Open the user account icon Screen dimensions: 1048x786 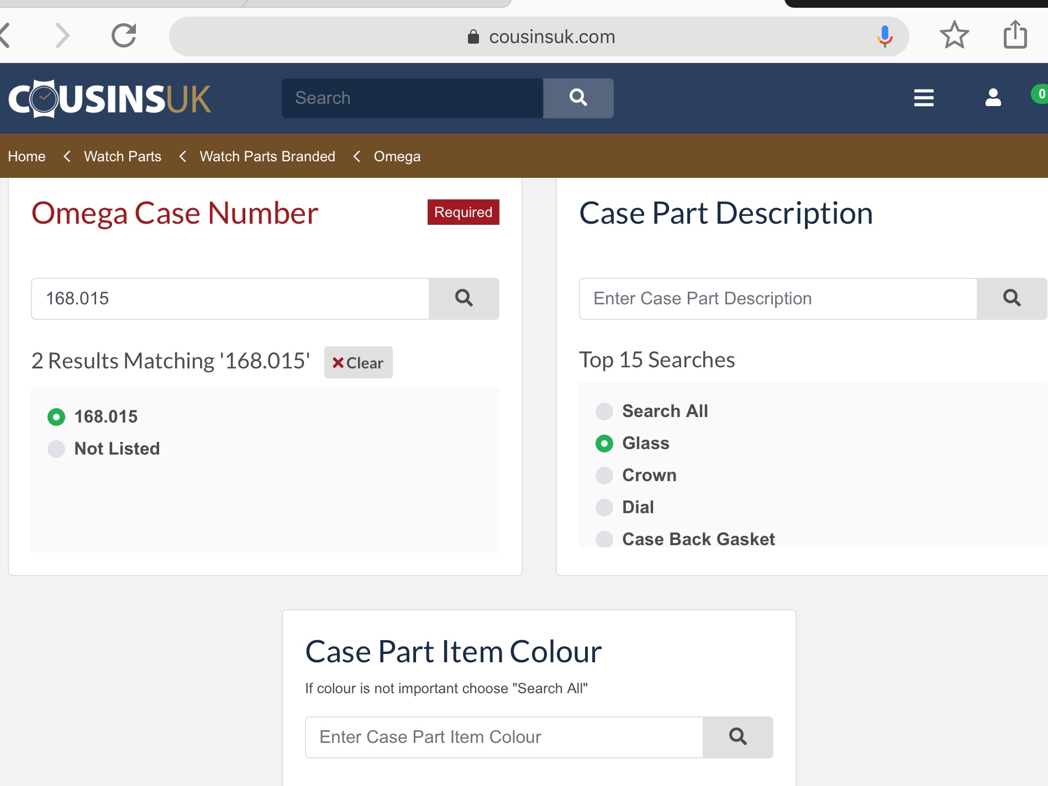pyautogui.click(x=993, y=98)
